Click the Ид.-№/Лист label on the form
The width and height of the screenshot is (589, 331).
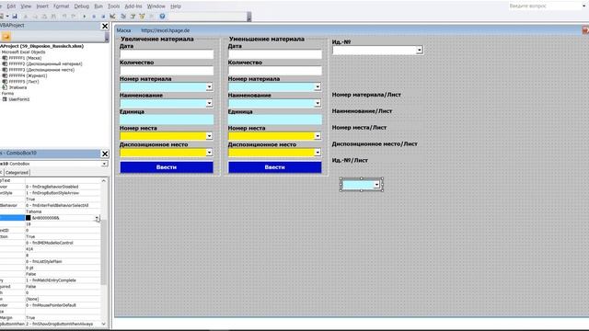[x=350, y=160]
